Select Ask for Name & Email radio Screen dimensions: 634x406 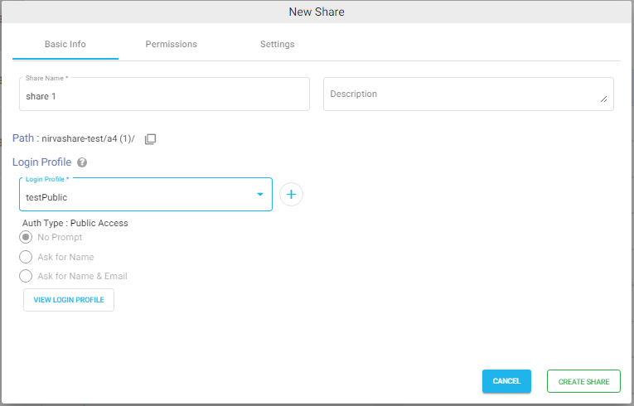(x=26, y=276)
